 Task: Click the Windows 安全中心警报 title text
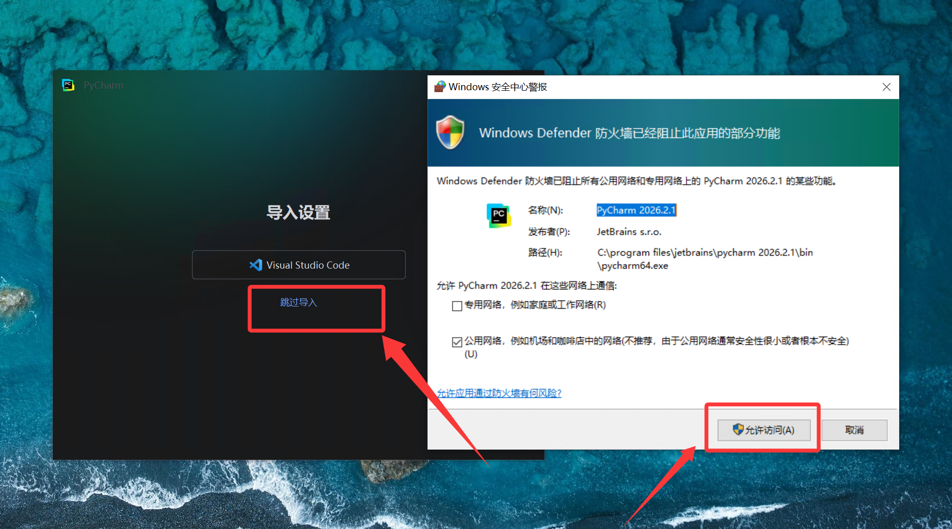(x=498, y=87)
